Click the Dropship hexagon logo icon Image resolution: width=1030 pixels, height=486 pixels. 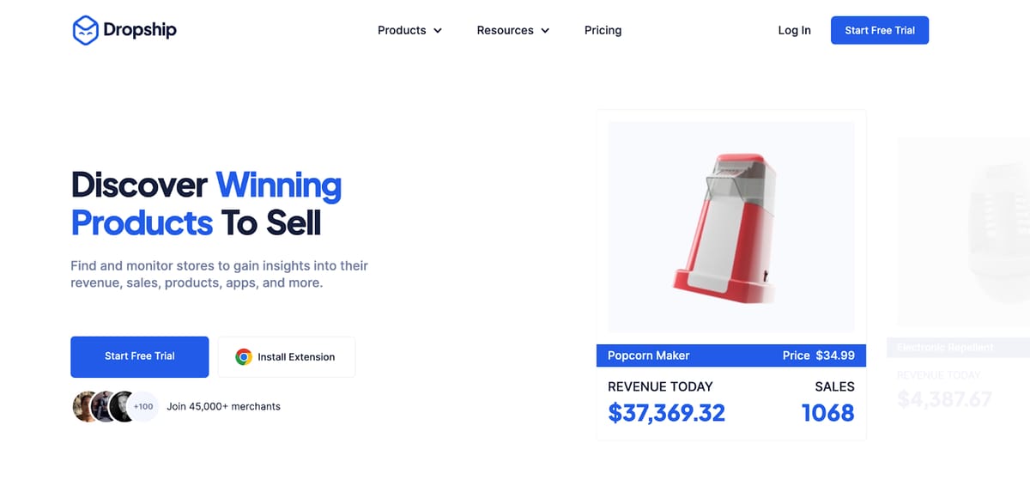[86, 30]
